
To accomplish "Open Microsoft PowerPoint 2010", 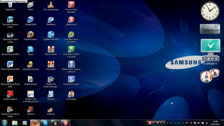I will (x=10, y=82).
